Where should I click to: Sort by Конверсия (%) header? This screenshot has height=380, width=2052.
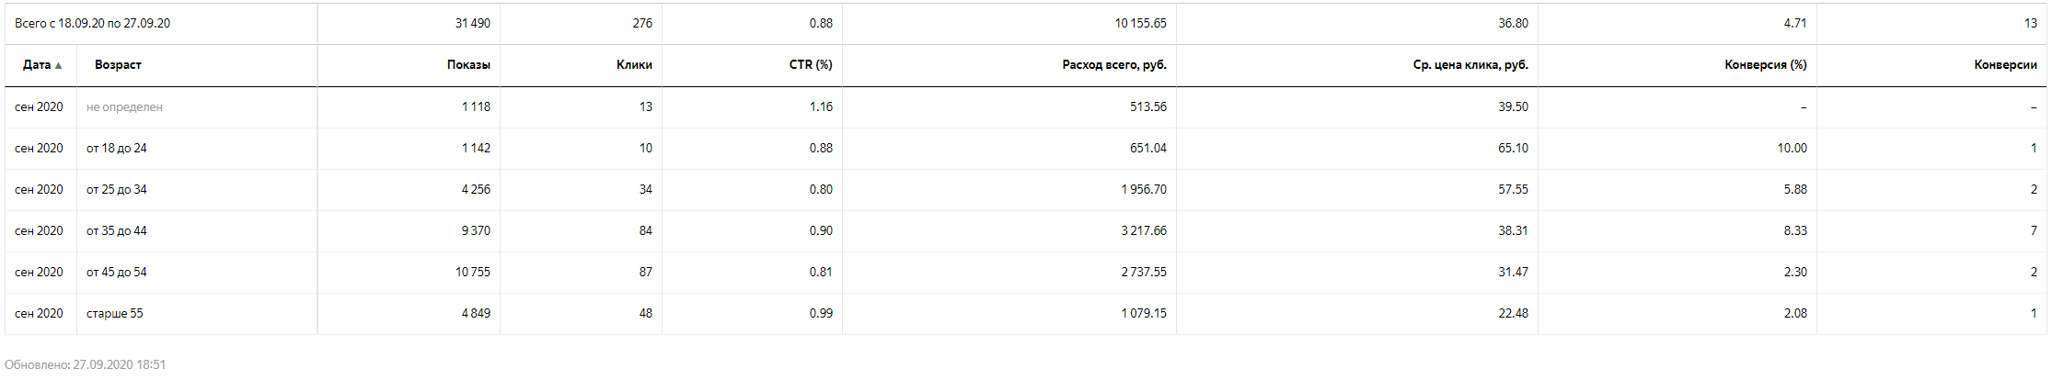coord(1766,65)
